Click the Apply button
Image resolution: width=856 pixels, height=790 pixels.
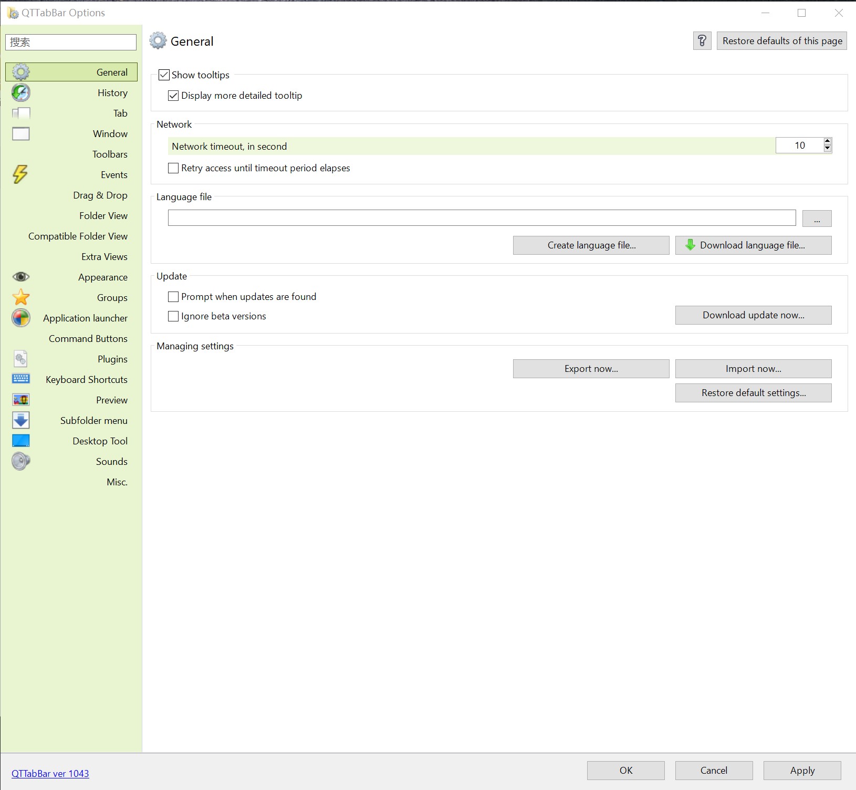(x=802, y=771)
